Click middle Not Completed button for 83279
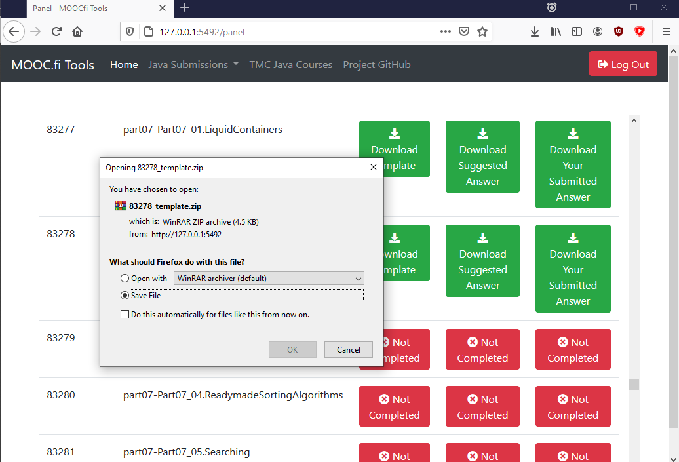The height and width of the screenshot is (462, 679). (482, 349)
